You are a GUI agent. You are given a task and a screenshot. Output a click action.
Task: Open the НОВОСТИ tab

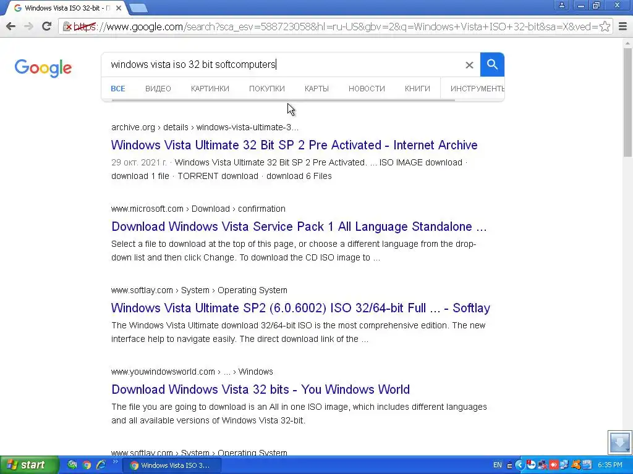tap(367, 89)
